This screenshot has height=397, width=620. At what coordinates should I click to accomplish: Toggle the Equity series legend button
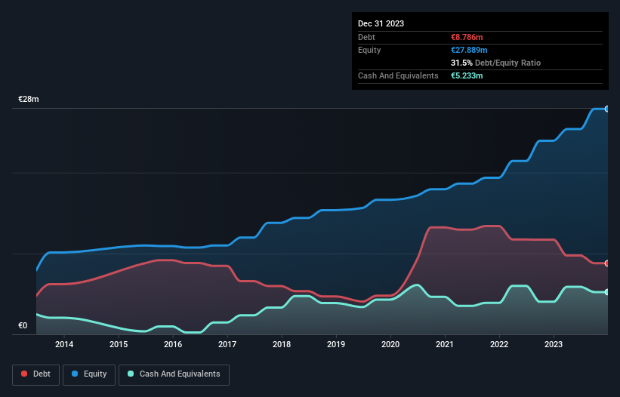(89, 374)
